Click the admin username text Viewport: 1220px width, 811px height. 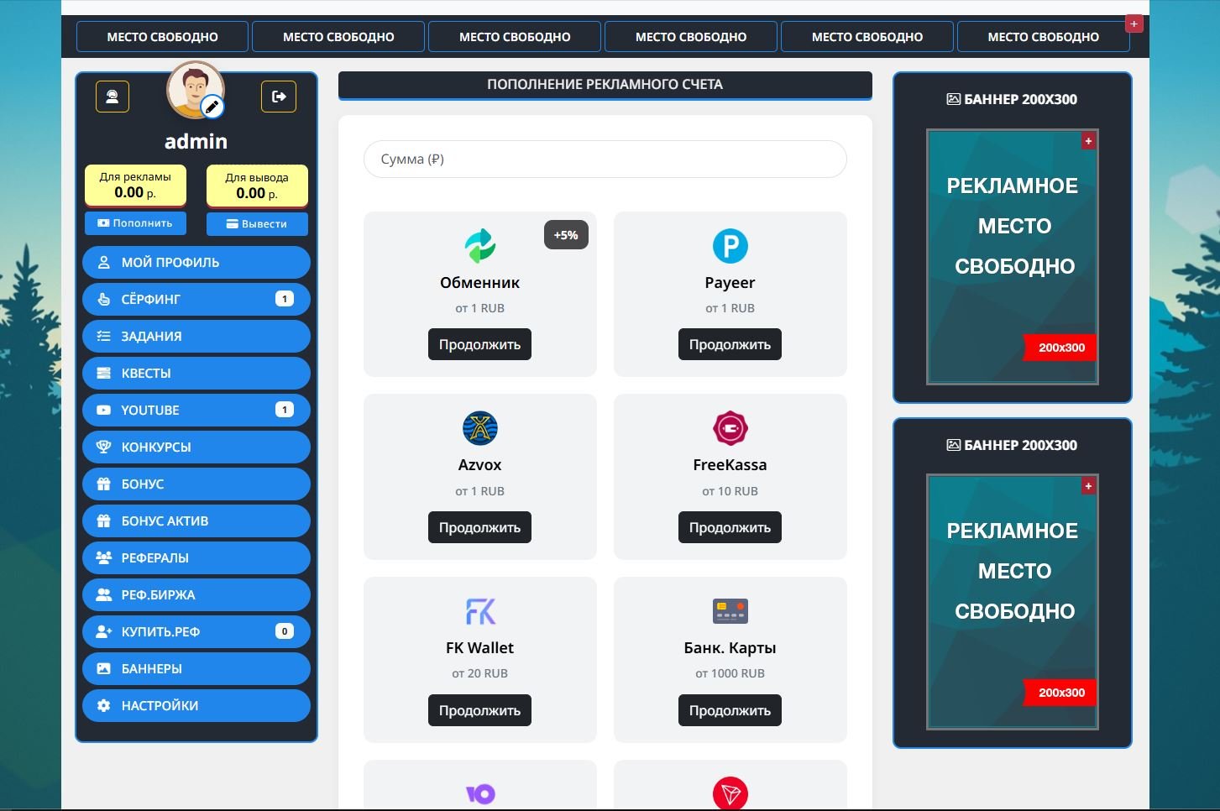pyautogui.click(x=196, y=141)
